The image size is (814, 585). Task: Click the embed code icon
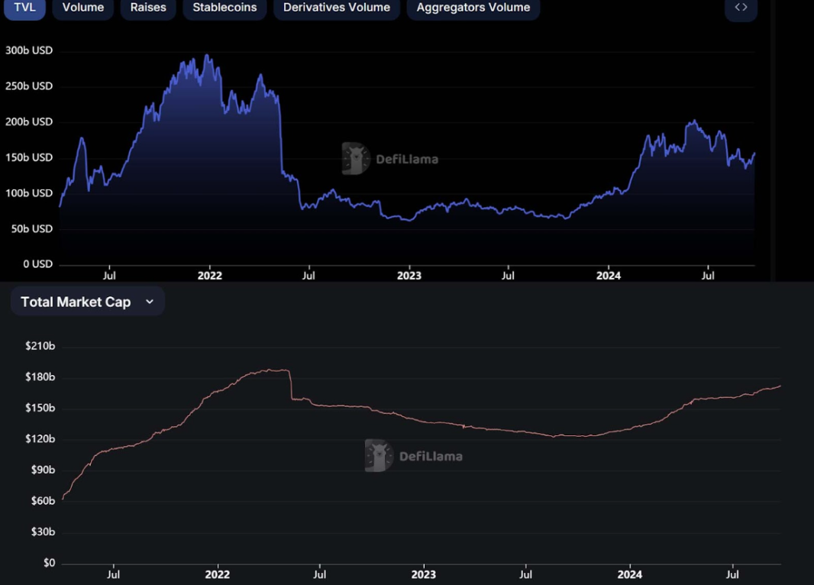[741, 8]
